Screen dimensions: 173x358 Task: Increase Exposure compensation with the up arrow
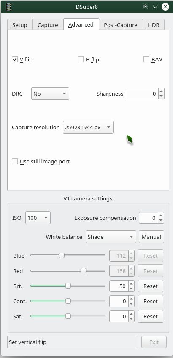pos(161,216)
